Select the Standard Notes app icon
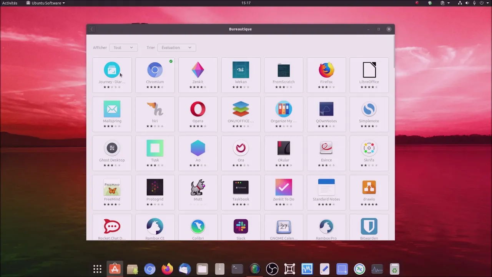Image resolution: width=492 pixels, height=277 pixels. click(x=326, y=187)
